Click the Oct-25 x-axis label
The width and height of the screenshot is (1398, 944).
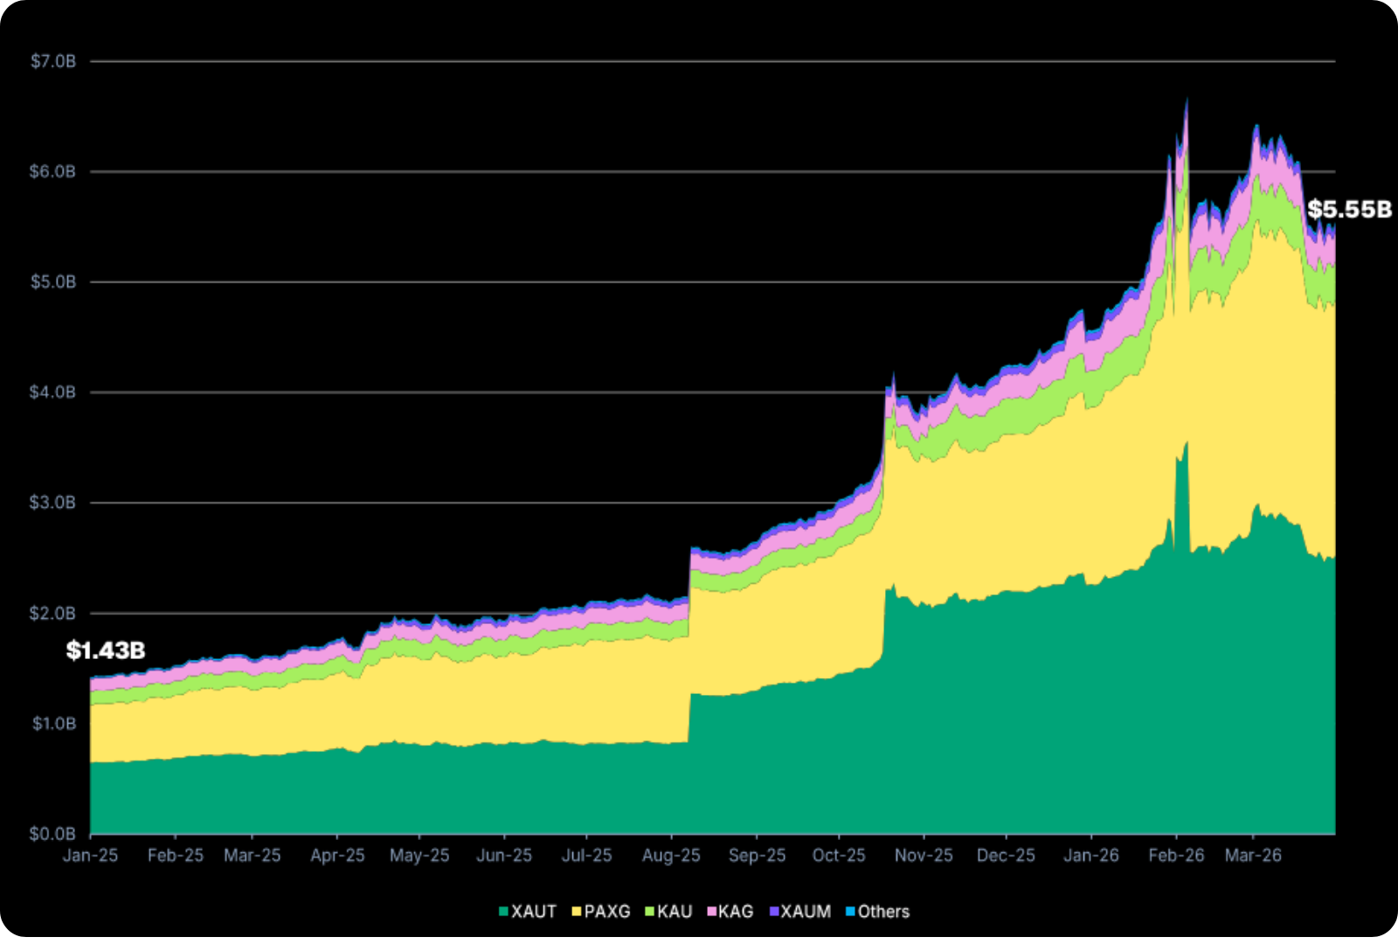[839, 856]
